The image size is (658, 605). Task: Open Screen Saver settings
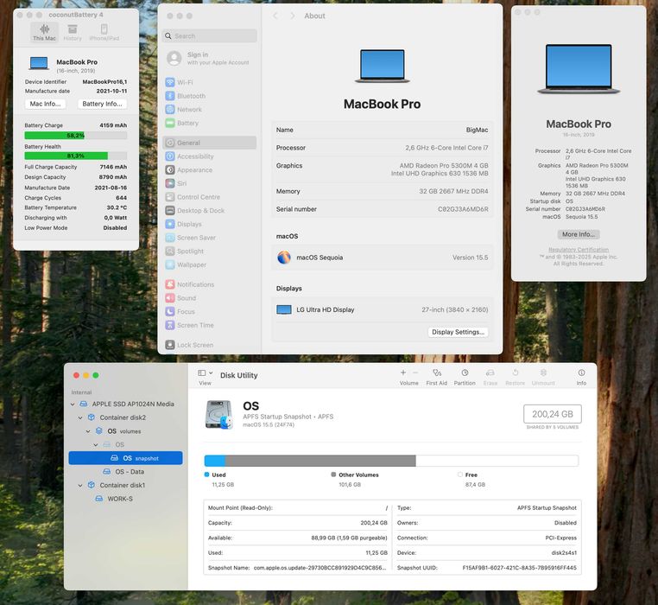tap(209, 238)
